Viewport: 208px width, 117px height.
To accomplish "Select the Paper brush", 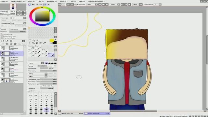I will click(38, 55).
